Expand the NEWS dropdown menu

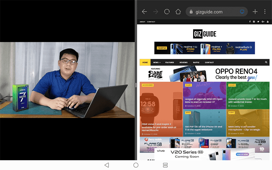(157, 63)
